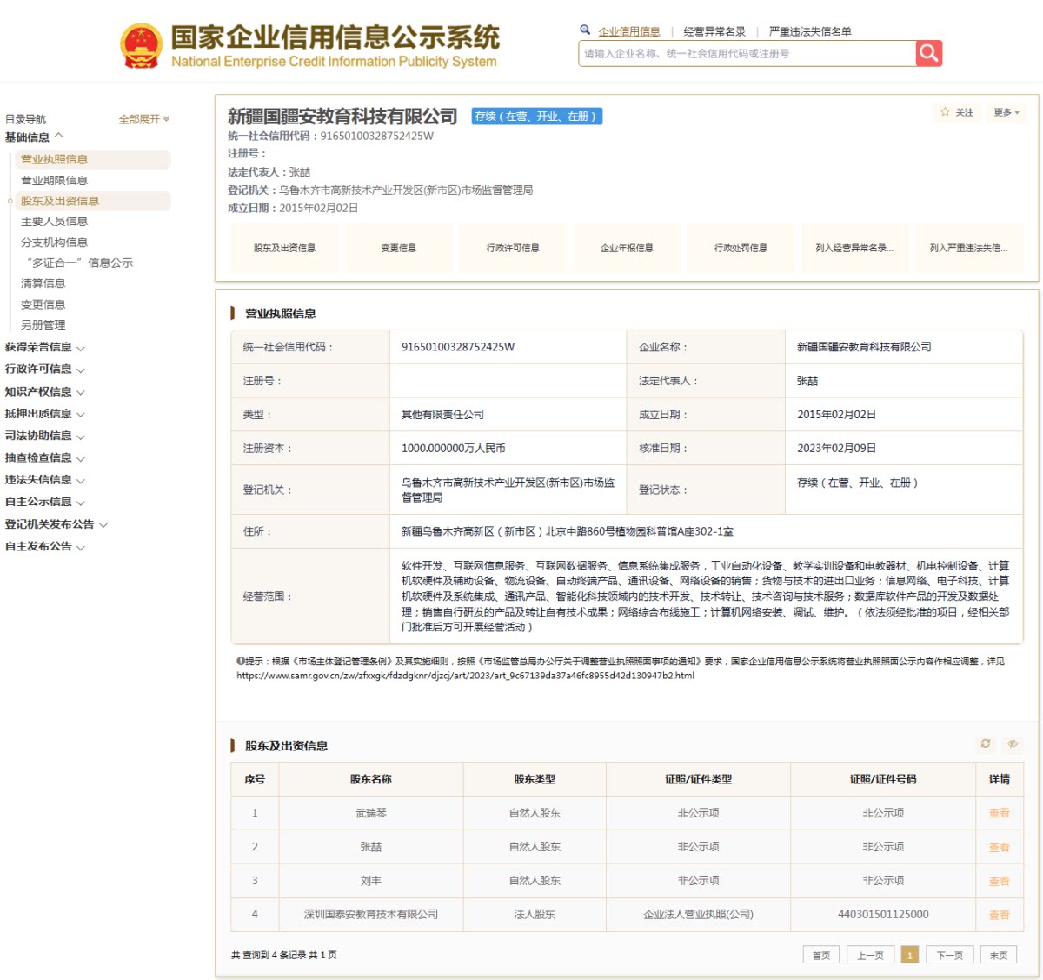Click 查看 link for 深圳国泰安教育技术有限公司
The height and width of the screenshot is (980, 1043).
[1000, 915]
